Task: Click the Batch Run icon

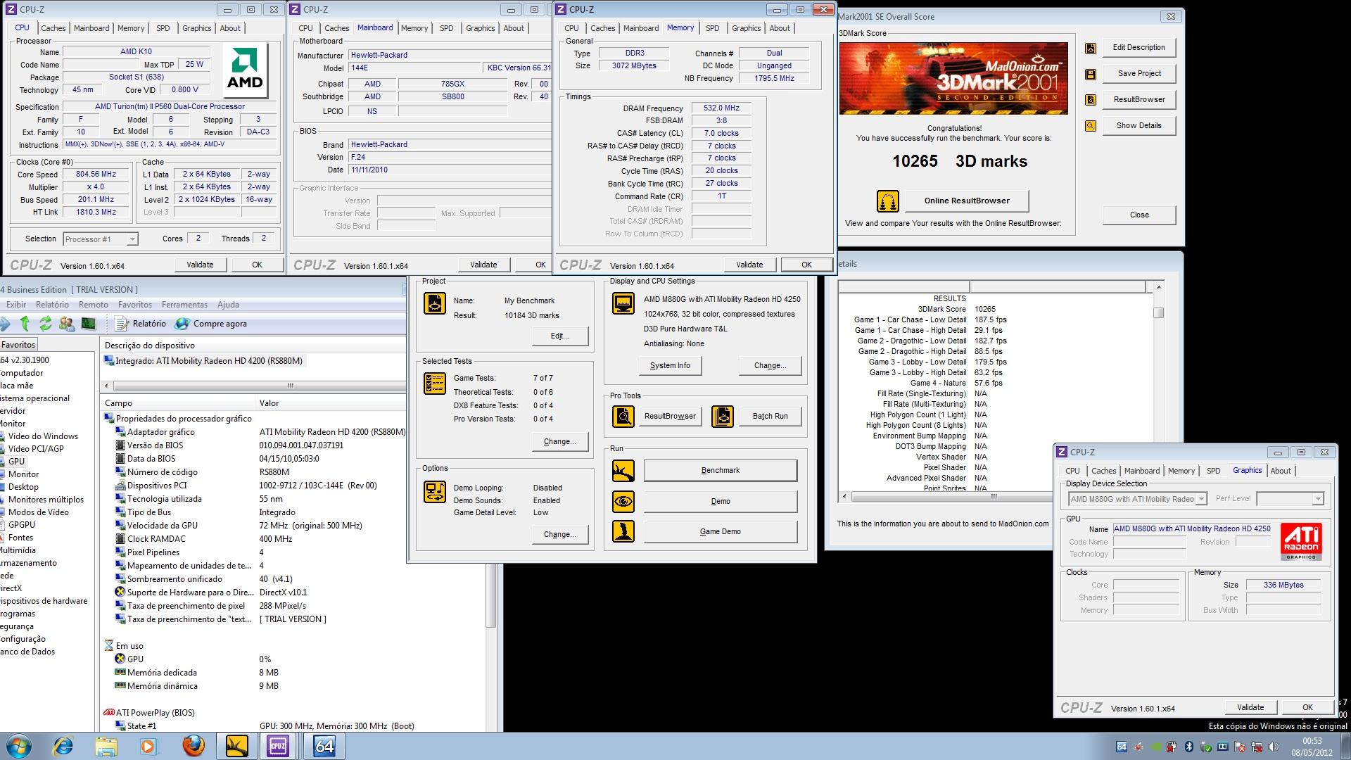Action: click(x=723, y=417)
